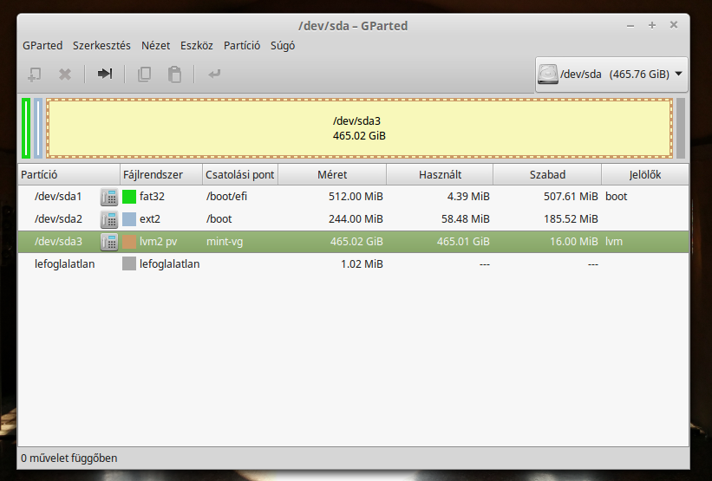Screen dimensions: 712x481
Task: Click the brown lvm2 pv color swatch
Action: pos(129,242)
